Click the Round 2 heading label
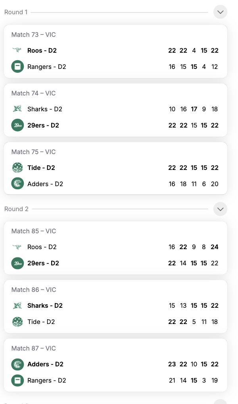This screenshot has width=238, height=404. 16,209
